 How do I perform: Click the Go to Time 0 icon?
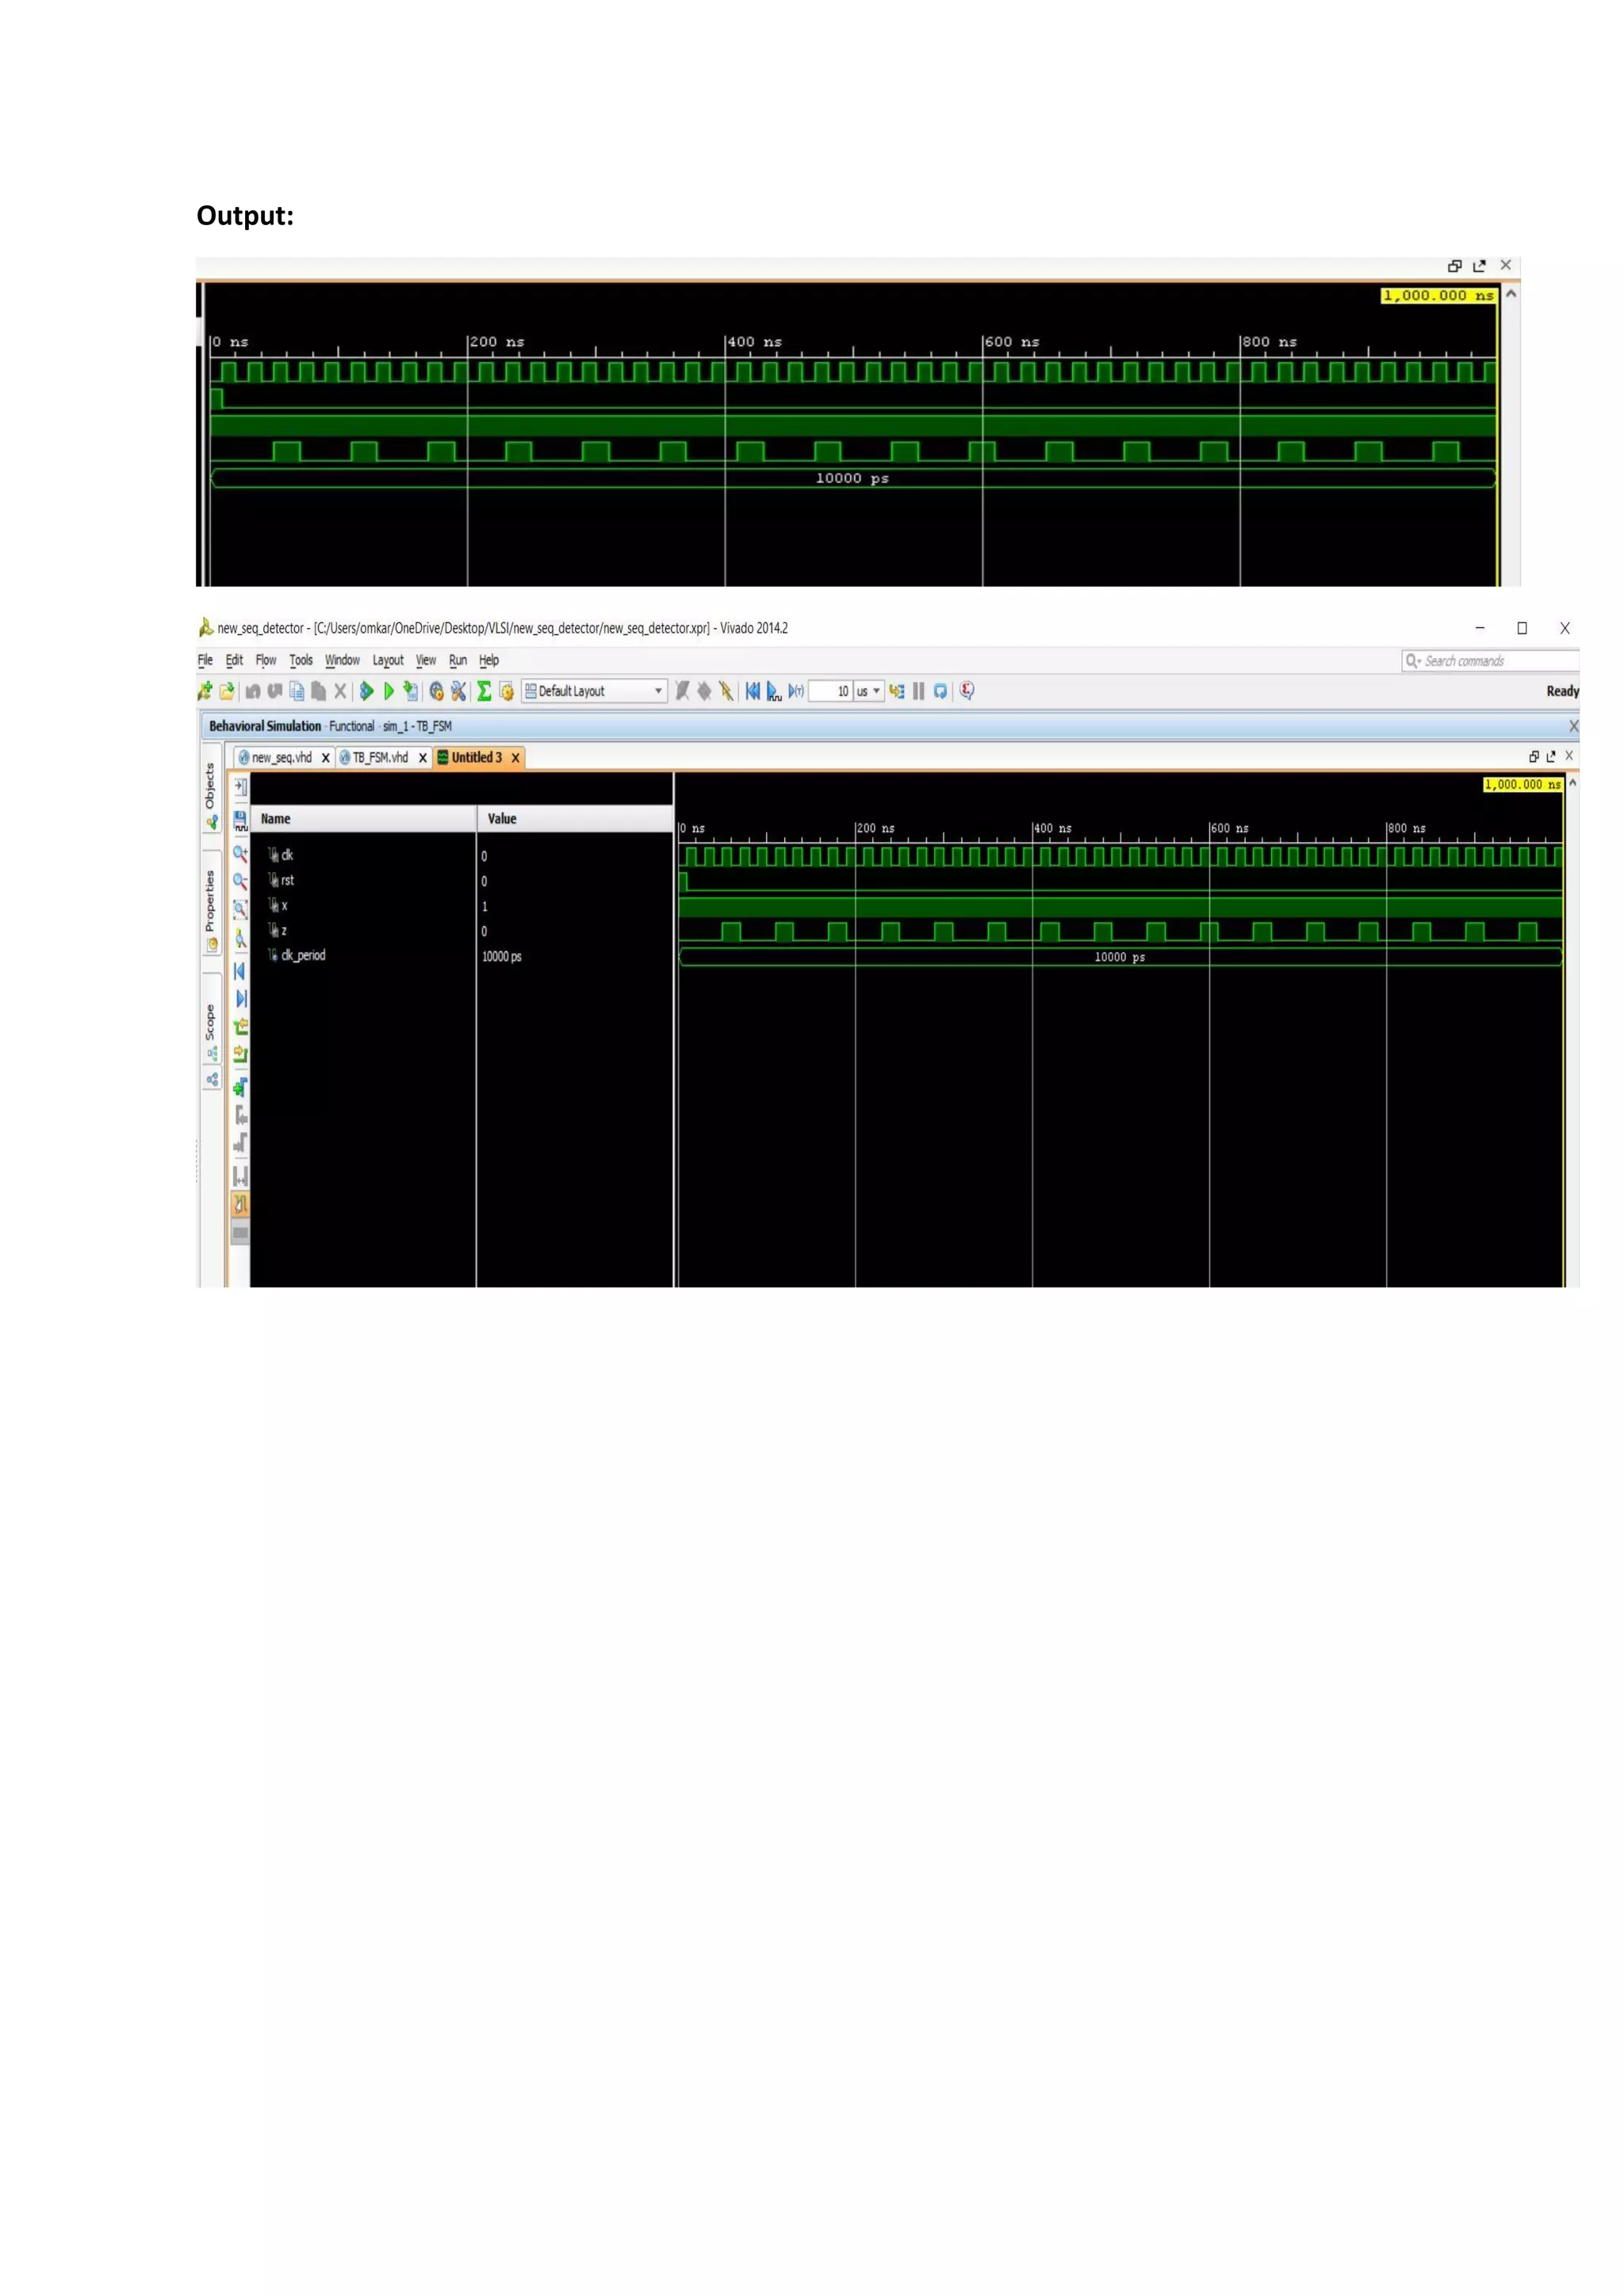pos(240,971)
